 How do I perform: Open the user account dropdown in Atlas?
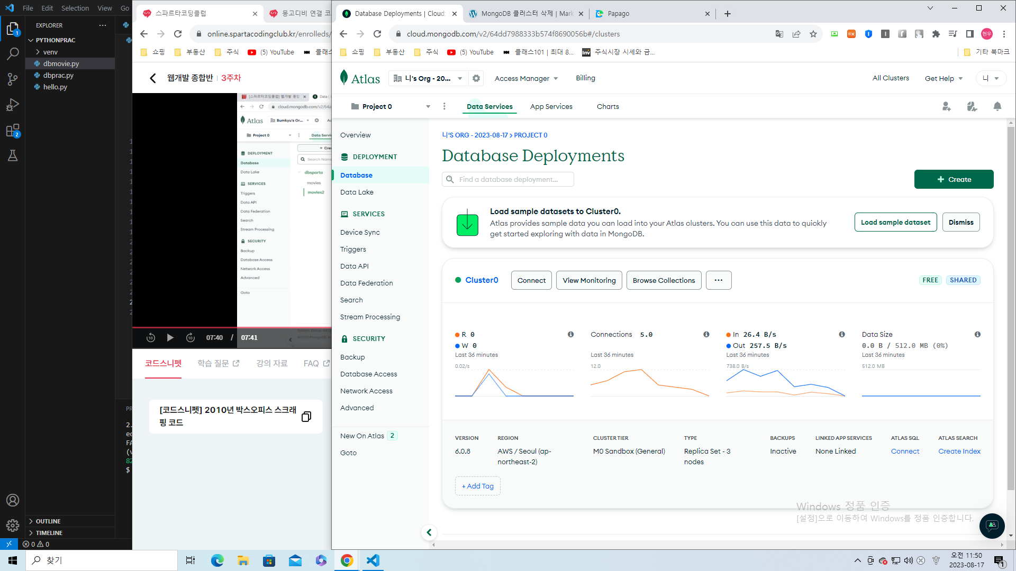coord(991,78)
